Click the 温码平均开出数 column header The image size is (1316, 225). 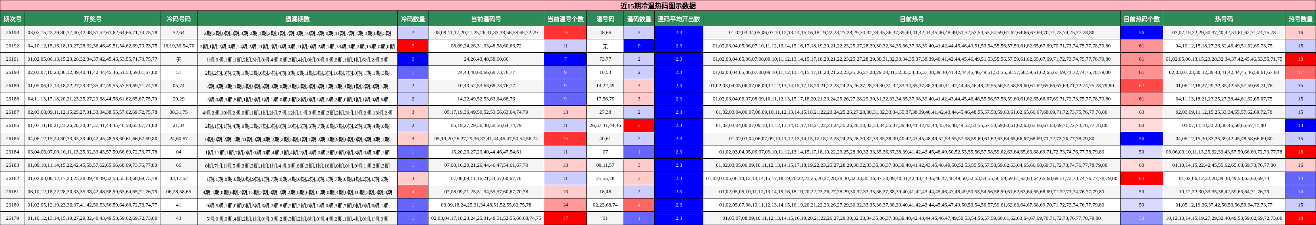678,19
